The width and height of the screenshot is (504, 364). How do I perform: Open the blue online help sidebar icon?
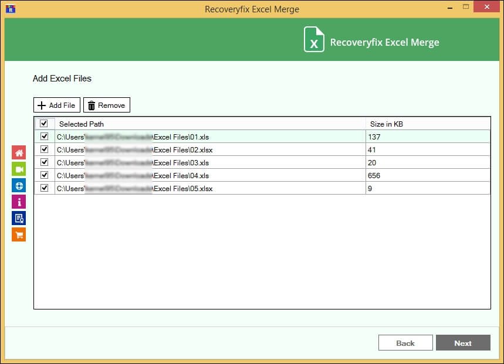[19, 186]
